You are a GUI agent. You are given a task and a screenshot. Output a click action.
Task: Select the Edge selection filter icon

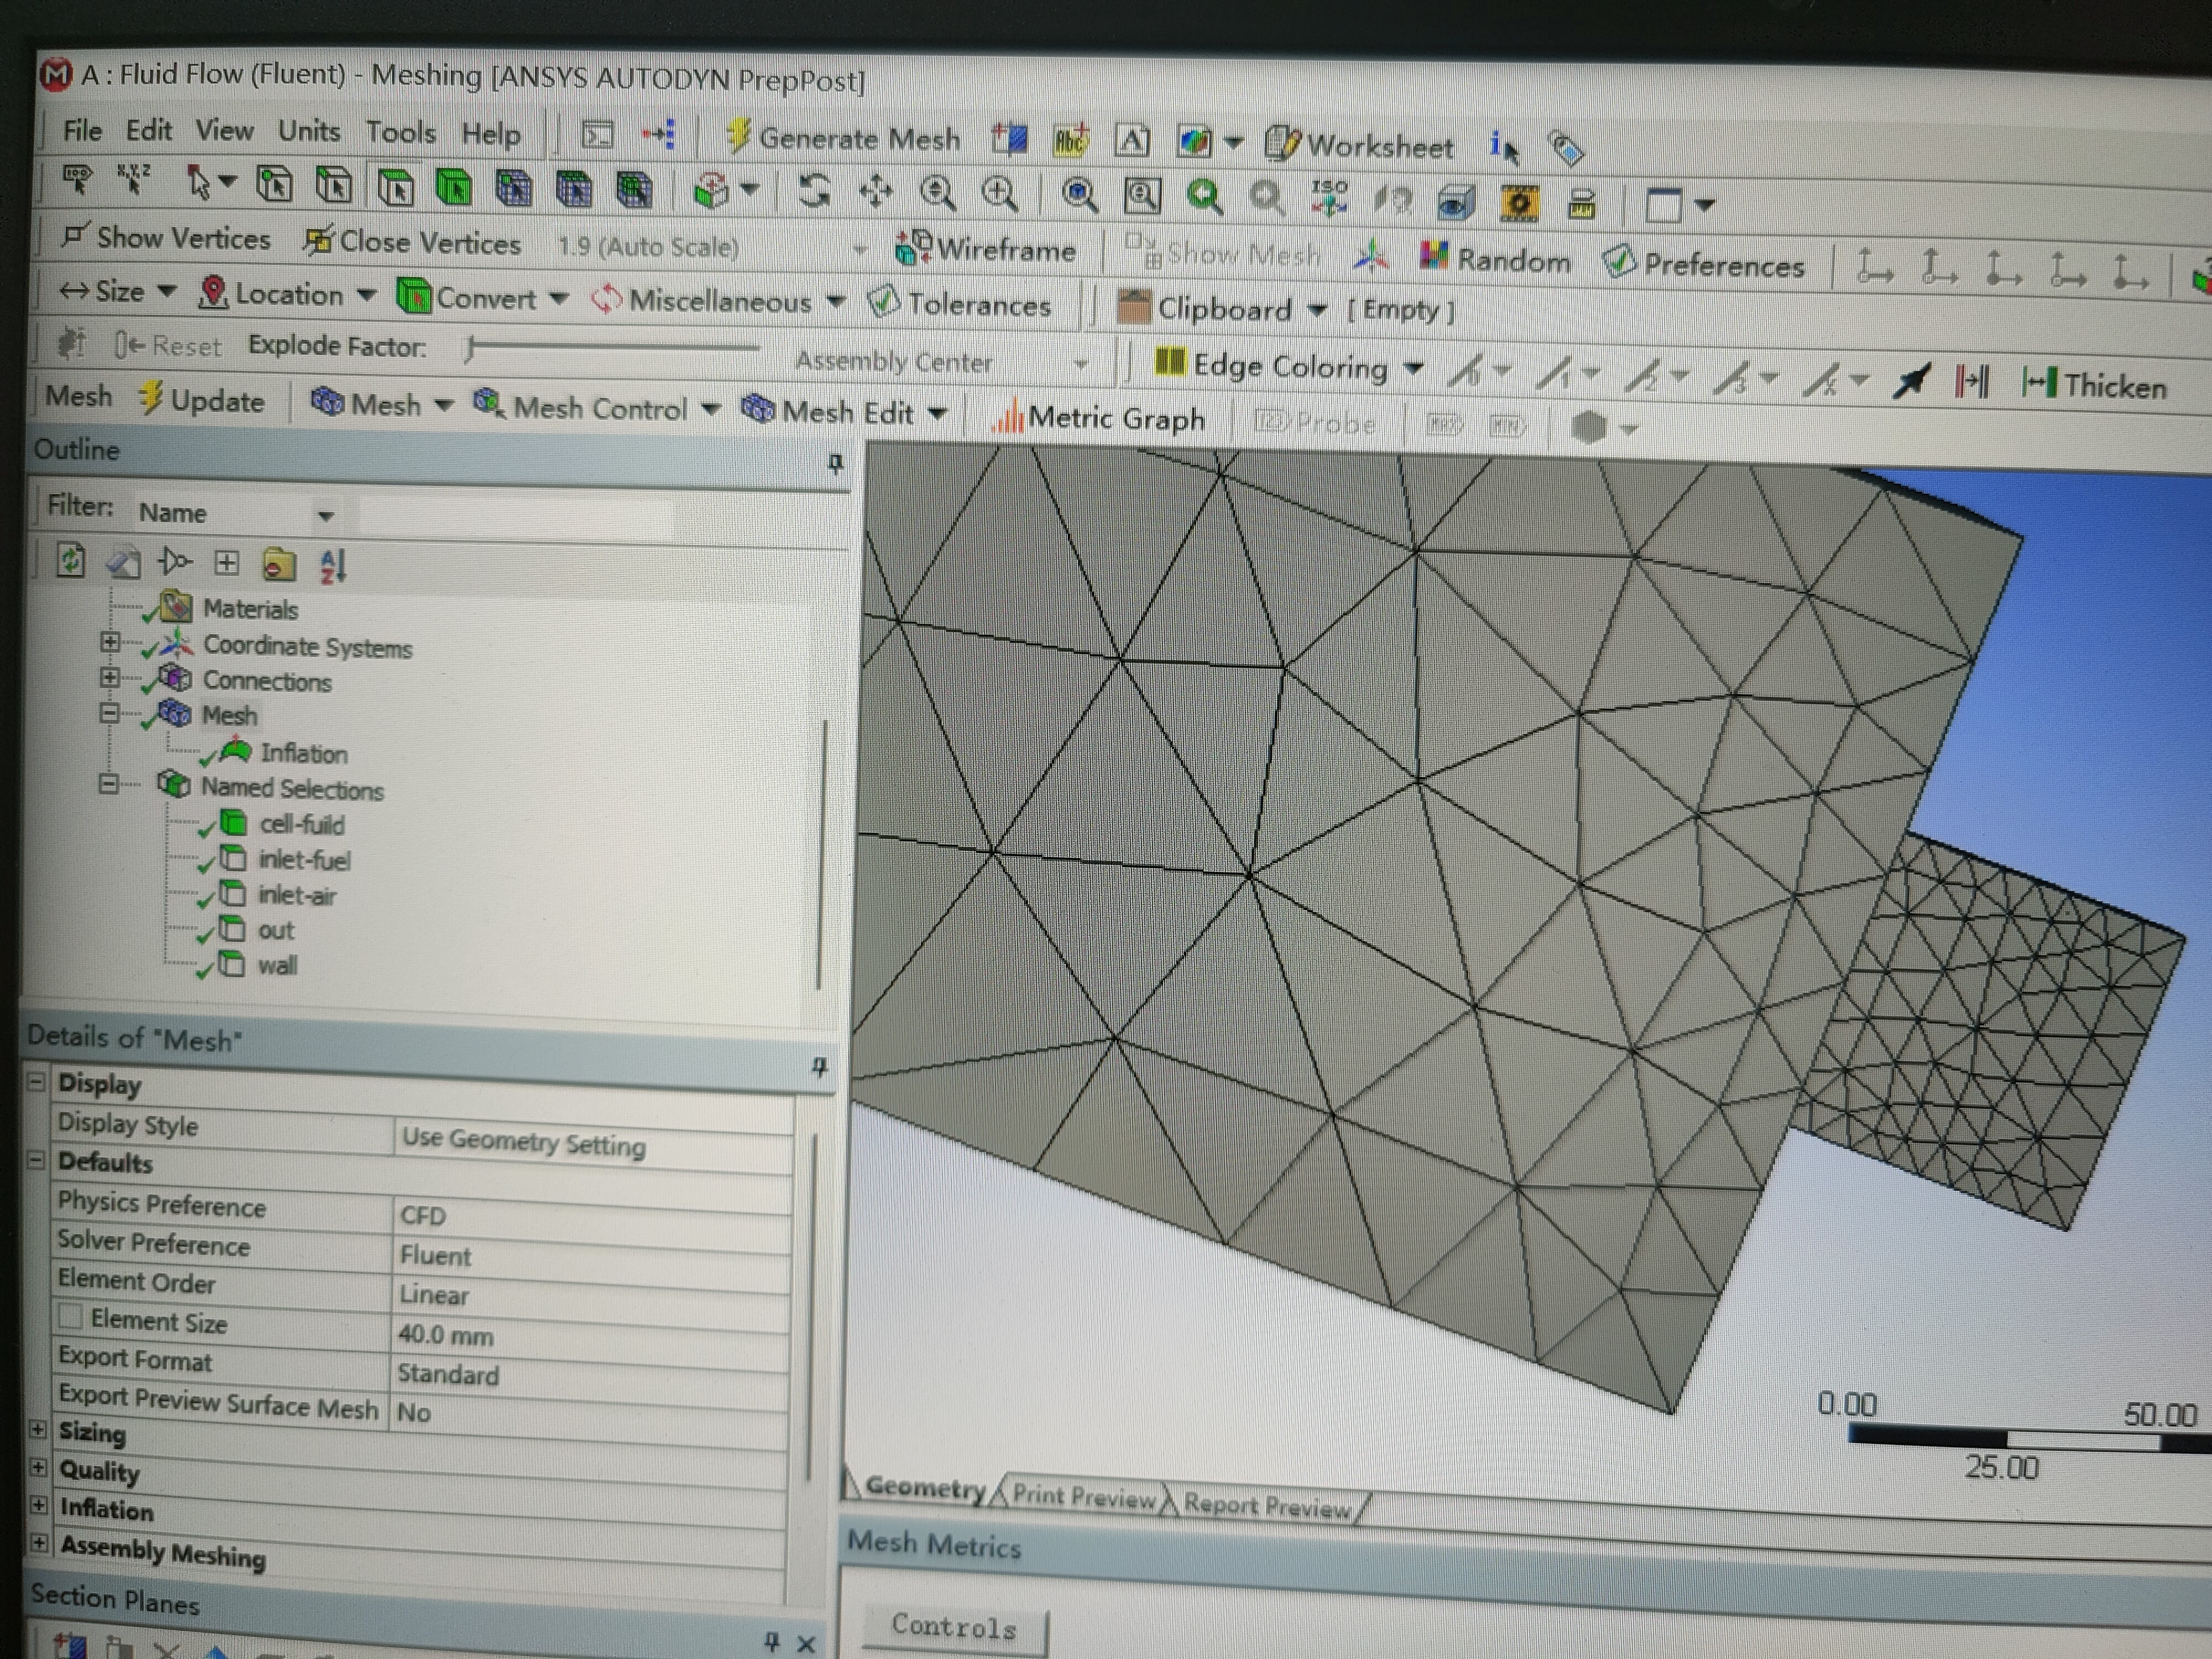[334, 186]
